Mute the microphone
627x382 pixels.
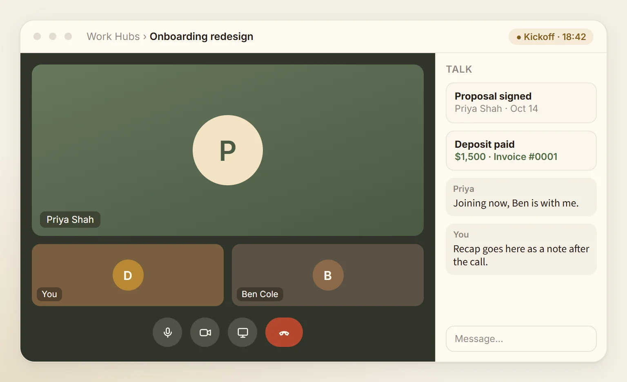pyautogui.click(x=167, y=332)
